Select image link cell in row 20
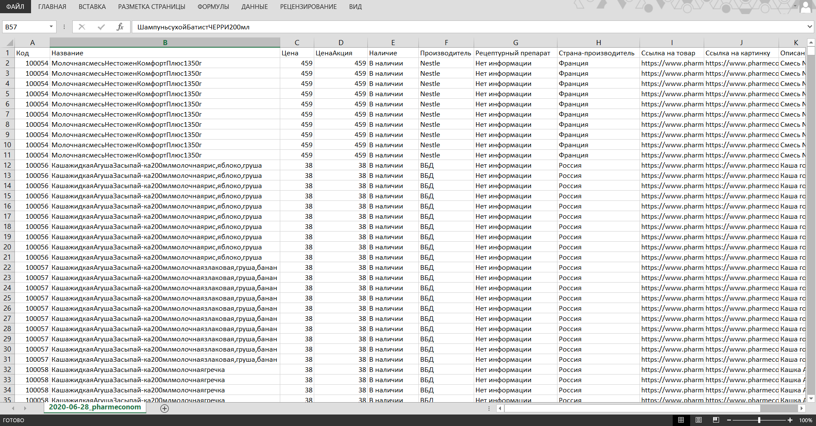This screenshot has height=426, width=816. tap(741, 247)
